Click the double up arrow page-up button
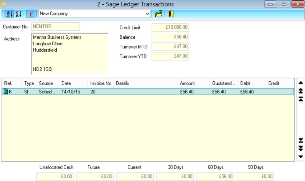The height and width of the screenshot is (181, 305). tap(301, 91)
